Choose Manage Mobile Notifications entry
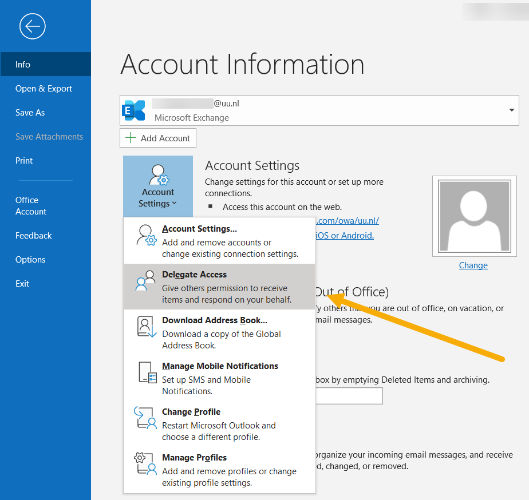Screen dimensions: 529x500 [219, 378]
